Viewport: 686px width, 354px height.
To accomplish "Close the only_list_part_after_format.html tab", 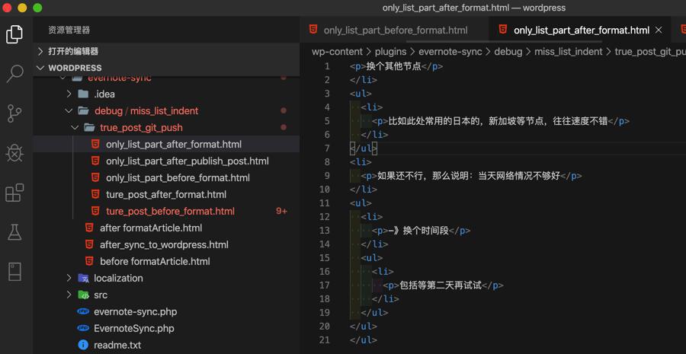I will [659, 30].
